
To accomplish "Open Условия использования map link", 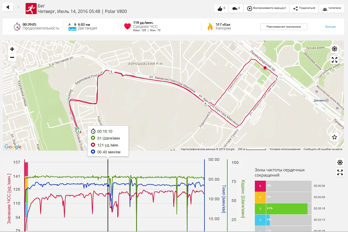I will click(285, 149).
